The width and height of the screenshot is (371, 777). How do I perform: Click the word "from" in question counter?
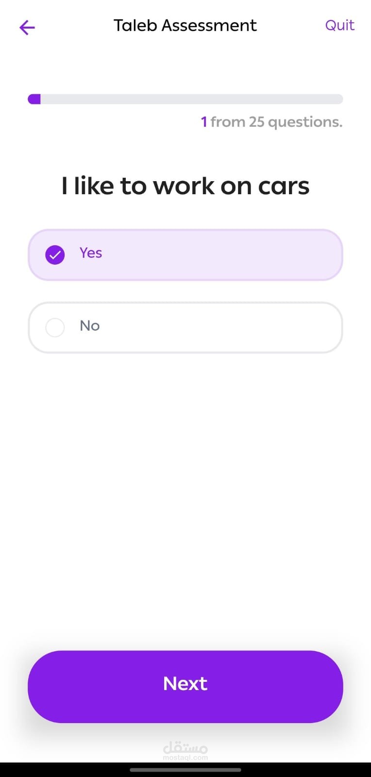(228, 122)
